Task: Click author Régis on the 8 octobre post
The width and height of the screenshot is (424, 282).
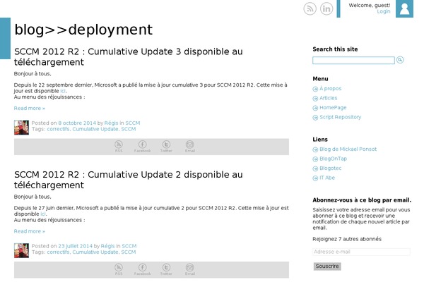Action: (111, 123)
